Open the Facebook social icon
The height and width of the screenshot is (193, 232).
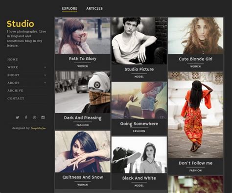tap(26, 117)
